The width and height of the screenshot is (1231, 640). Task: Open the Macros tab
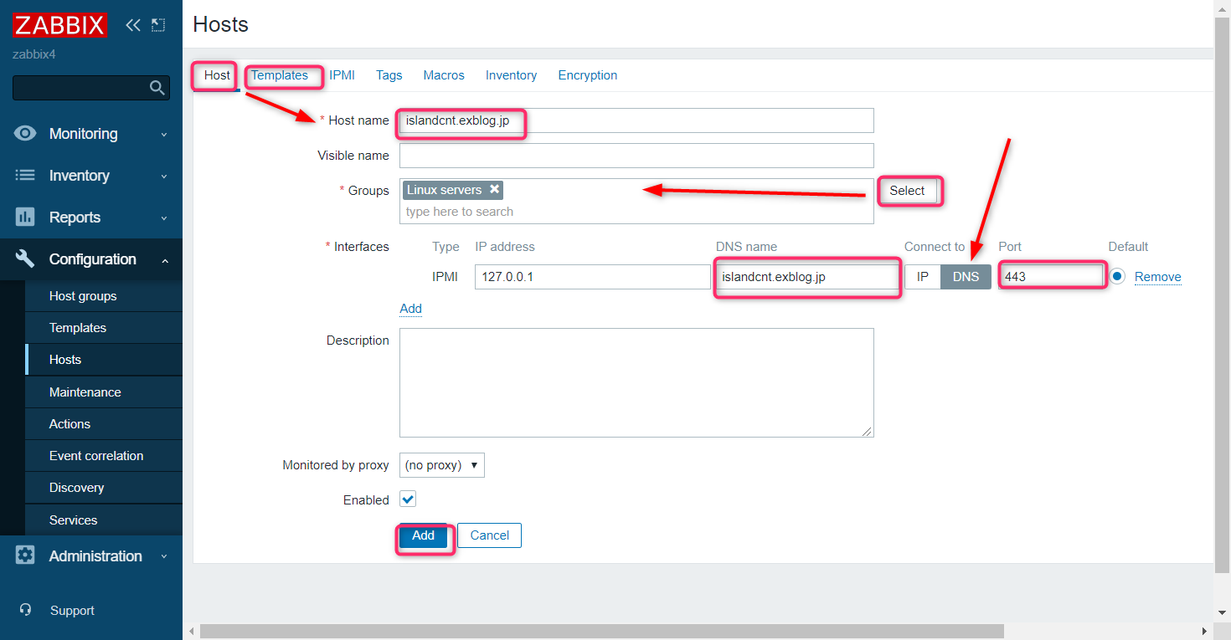pyautogui.click(x=444, y=75)
